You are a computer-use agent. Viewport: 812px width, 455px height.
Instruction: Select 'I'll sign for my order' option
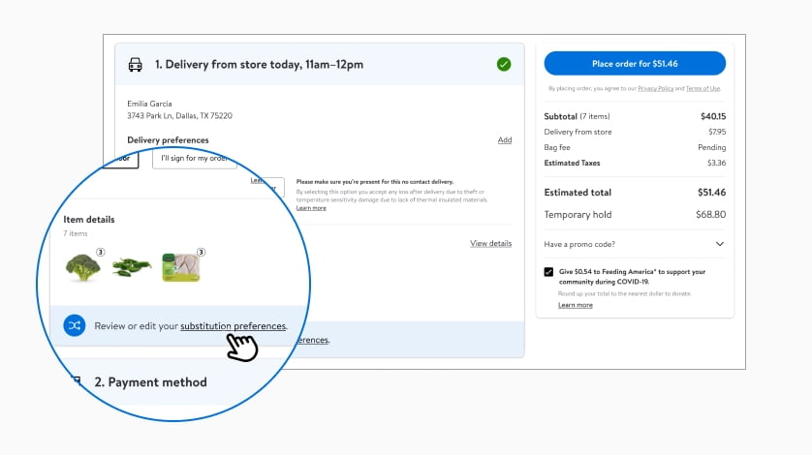coord(195,159)
